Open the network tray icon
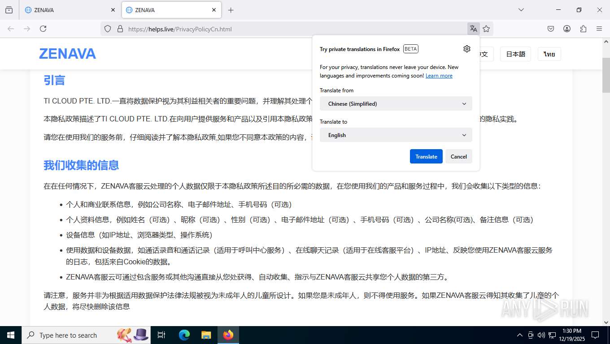This screenshot has height=344, width=610. tap(552, 335)
